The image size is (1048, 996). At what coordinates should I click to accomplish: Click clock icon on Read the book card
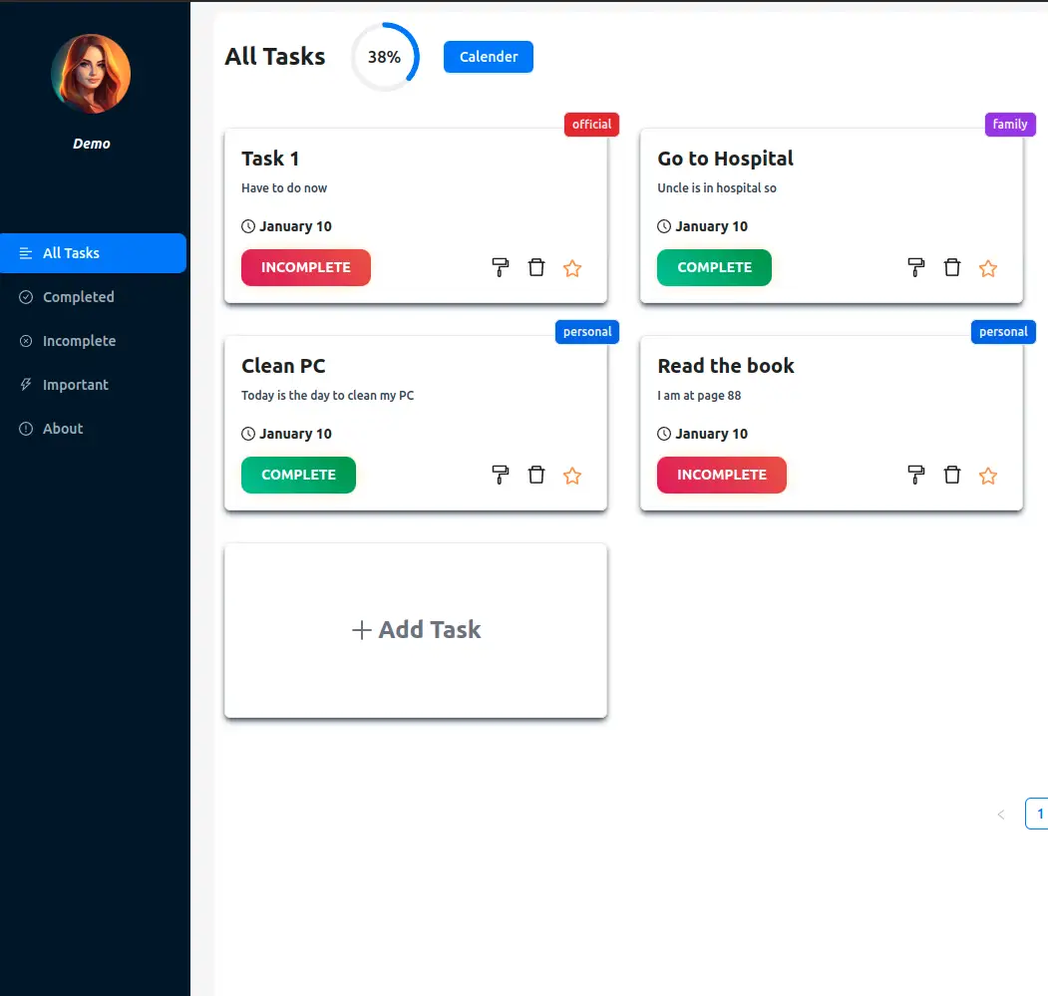664,434
